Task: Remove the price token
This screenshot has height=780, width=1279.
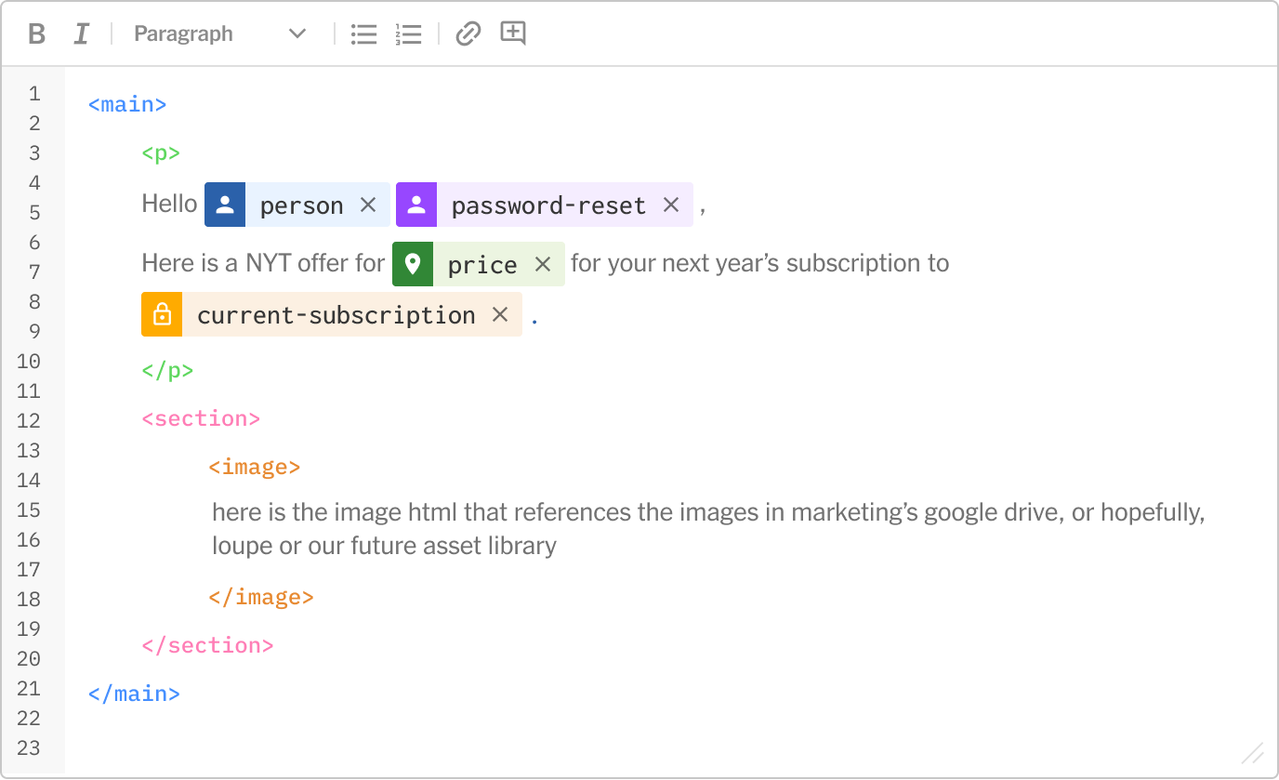Action: coord(542,263)
